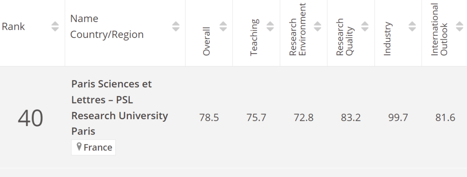Sort by Research Quality using arrows
Screen dimensions: 467x177
(365, 26)
